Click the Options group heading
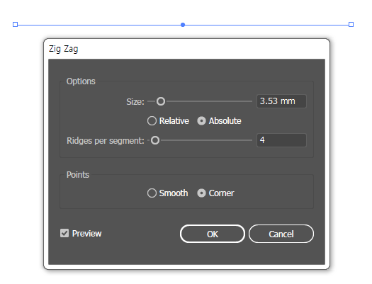Image resolution: width=372 pixels, height=284 pixels. (x=81, y=81)
